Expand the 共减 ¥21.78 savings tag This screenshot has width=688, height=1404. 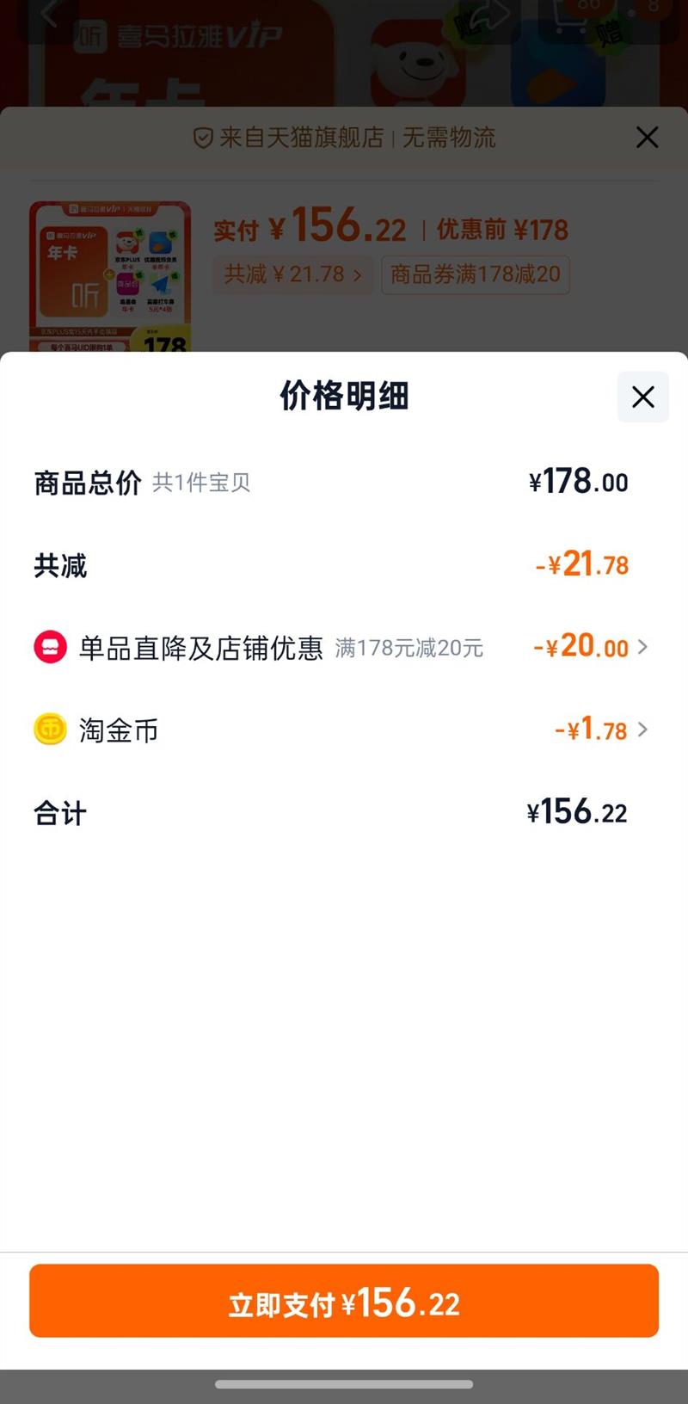[292, 274]
